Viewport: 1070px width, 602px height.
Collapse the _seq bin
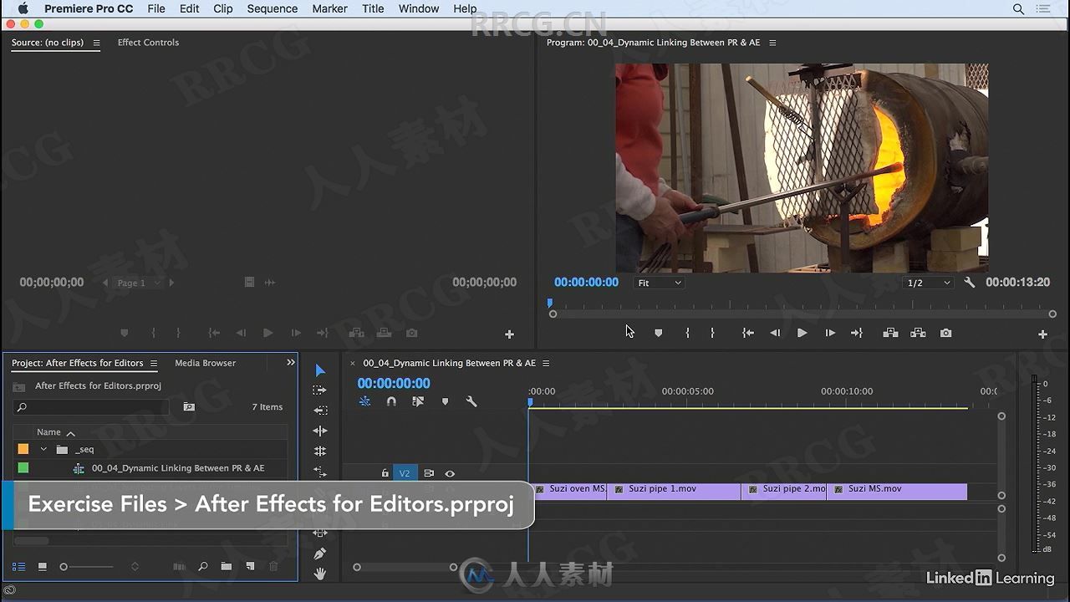(43, 449)
